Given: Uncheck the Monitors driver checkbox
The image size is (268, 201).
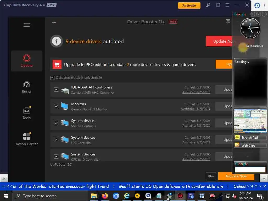Looking at the screenshot, I should (x=56, y=106).
